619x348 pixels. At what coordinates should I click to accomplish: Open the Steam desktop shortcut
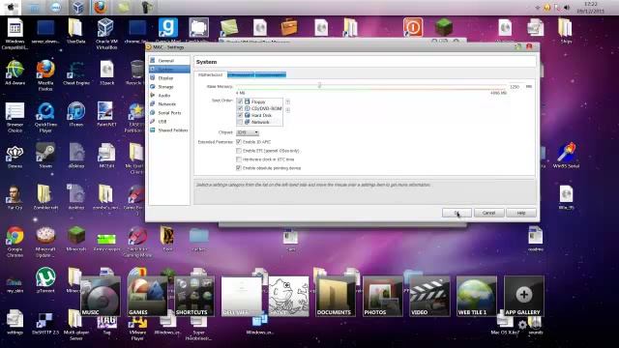pyautogui.click(x=45, y=156)
